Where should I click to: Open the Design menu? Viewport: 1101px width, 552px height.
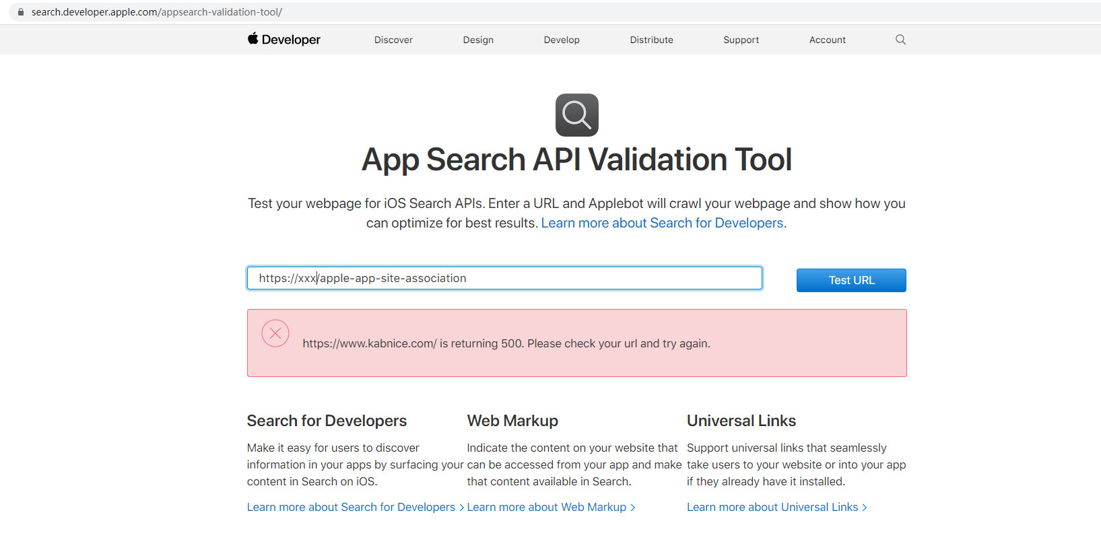pyautogui.click(x=478, y=40)
